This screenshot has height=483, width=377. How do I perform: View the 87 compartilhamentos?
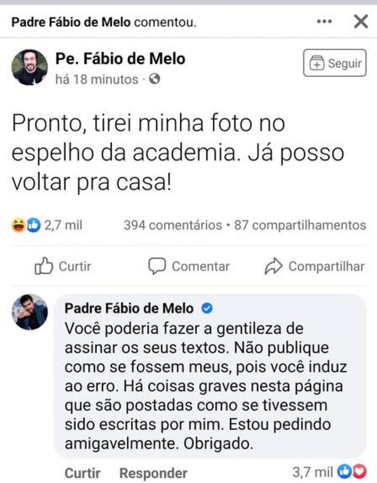click(300, 225)
